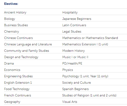Click Music I or Music II
Screen dimensions: 127x106
click(x=75, y=57)
